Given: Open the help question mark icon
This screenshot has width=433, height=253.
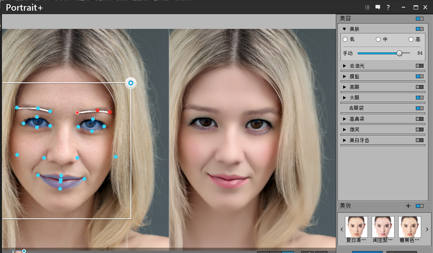Looking at the screenshot, I should point(388,7).
